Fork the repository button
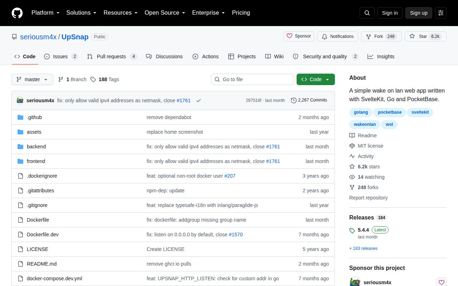The image size is (458, 286). [381, 36]
